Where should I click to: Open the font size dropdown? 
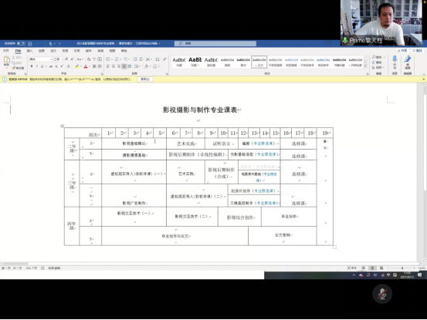click(58, 59)
